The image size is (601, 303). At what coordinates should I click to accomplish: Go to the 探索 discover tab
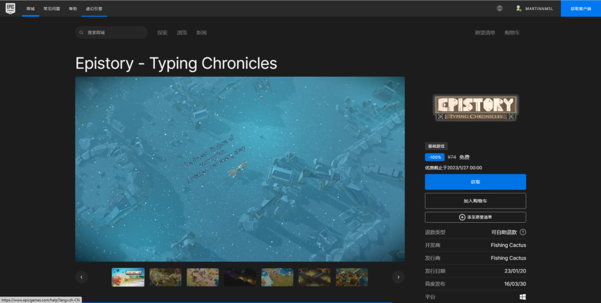pos(163,33)
